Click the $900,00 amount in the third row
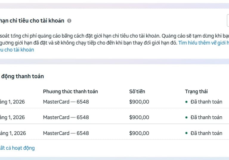This screenshot has height=160, width=229. (x=139, y=133)
